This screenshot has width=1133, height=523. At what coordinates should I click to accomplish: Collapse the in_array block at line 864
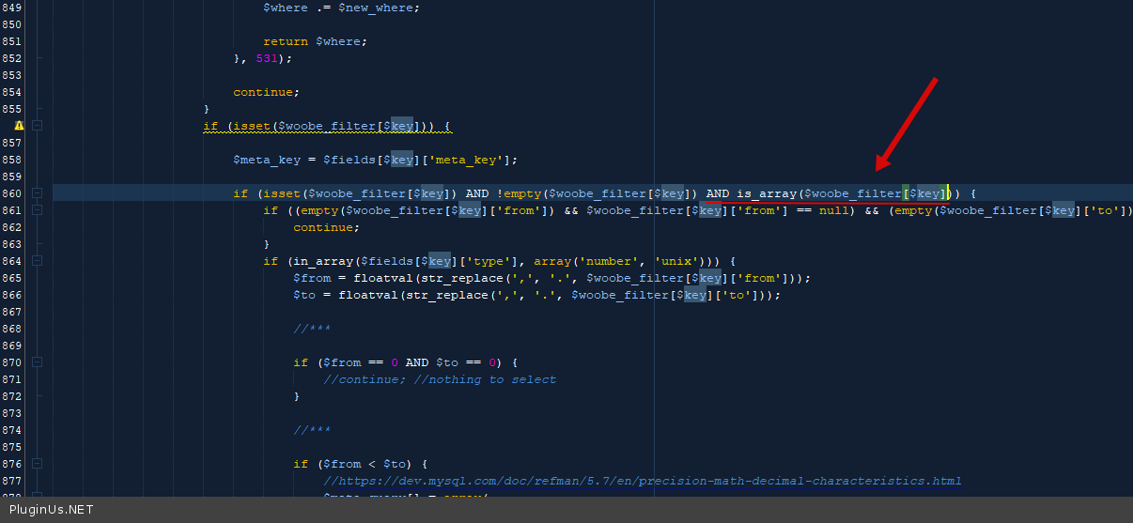click(x=37, y=261)
